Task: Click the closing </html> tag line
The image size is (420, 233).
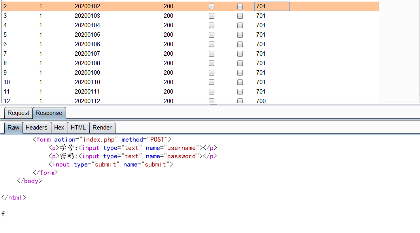Action: 14,198
